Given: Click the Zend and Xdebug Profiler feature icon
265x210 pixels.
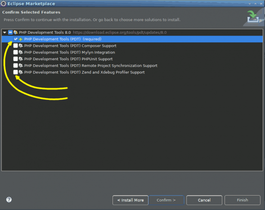Looking at the screenshot, I should [x=21, y=72].
